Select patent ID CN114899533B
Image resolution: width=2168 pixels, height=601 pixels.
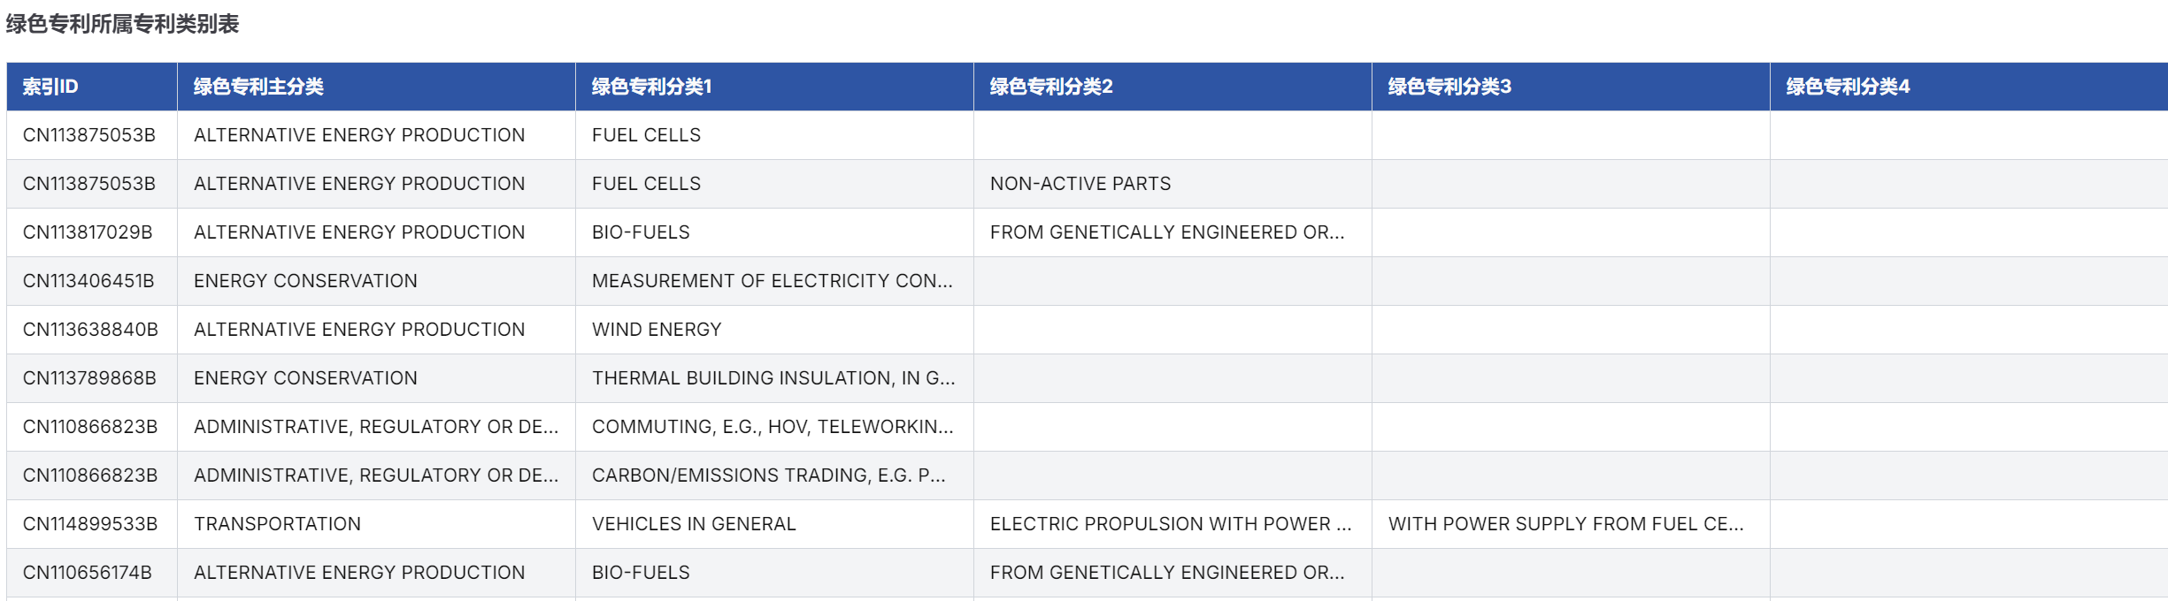click(x=90, y=524)
